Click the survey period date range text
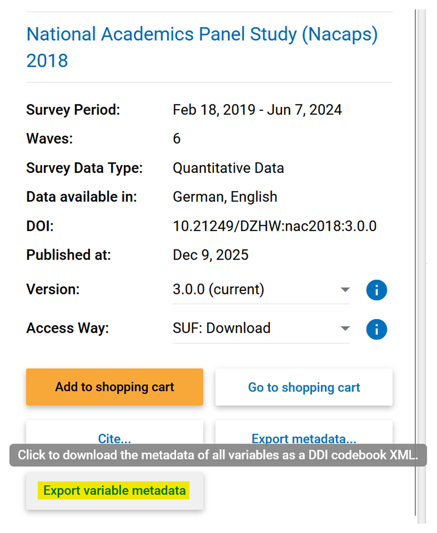This screenshot has width=437, height=533. coord(257,110)
